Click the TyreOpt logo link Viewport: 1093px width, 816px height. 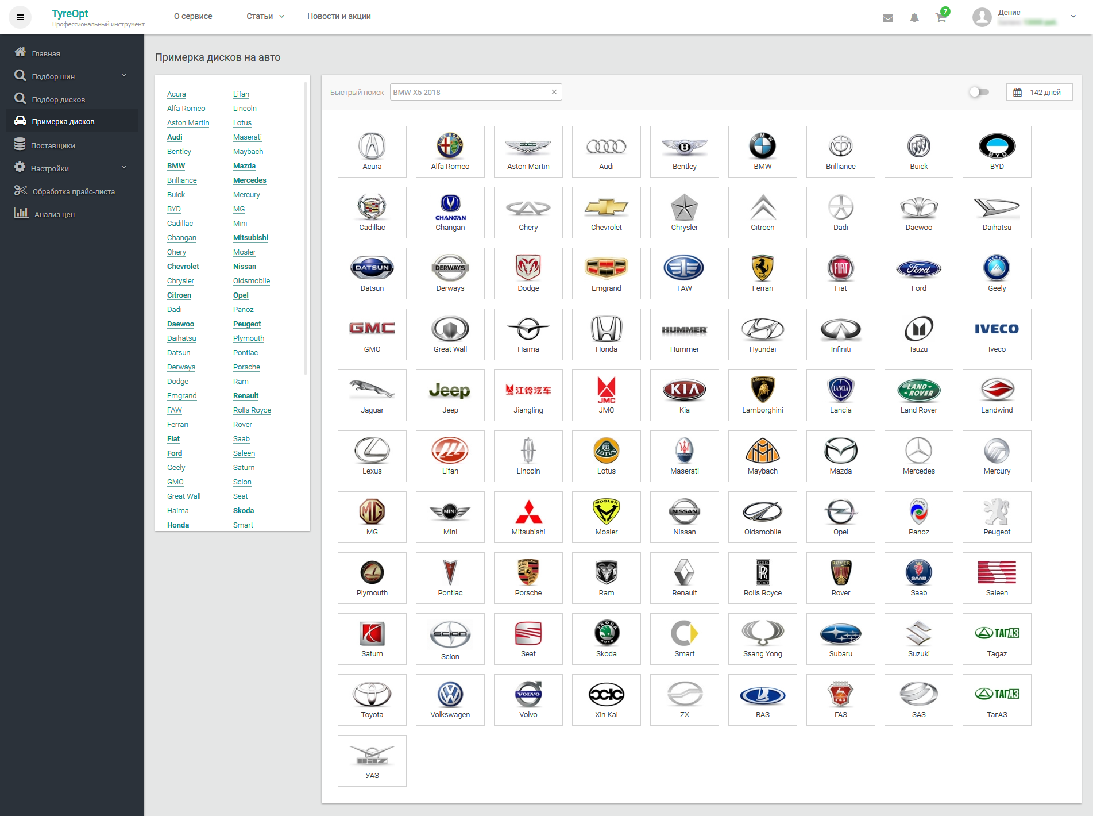(x=70, y=14)
